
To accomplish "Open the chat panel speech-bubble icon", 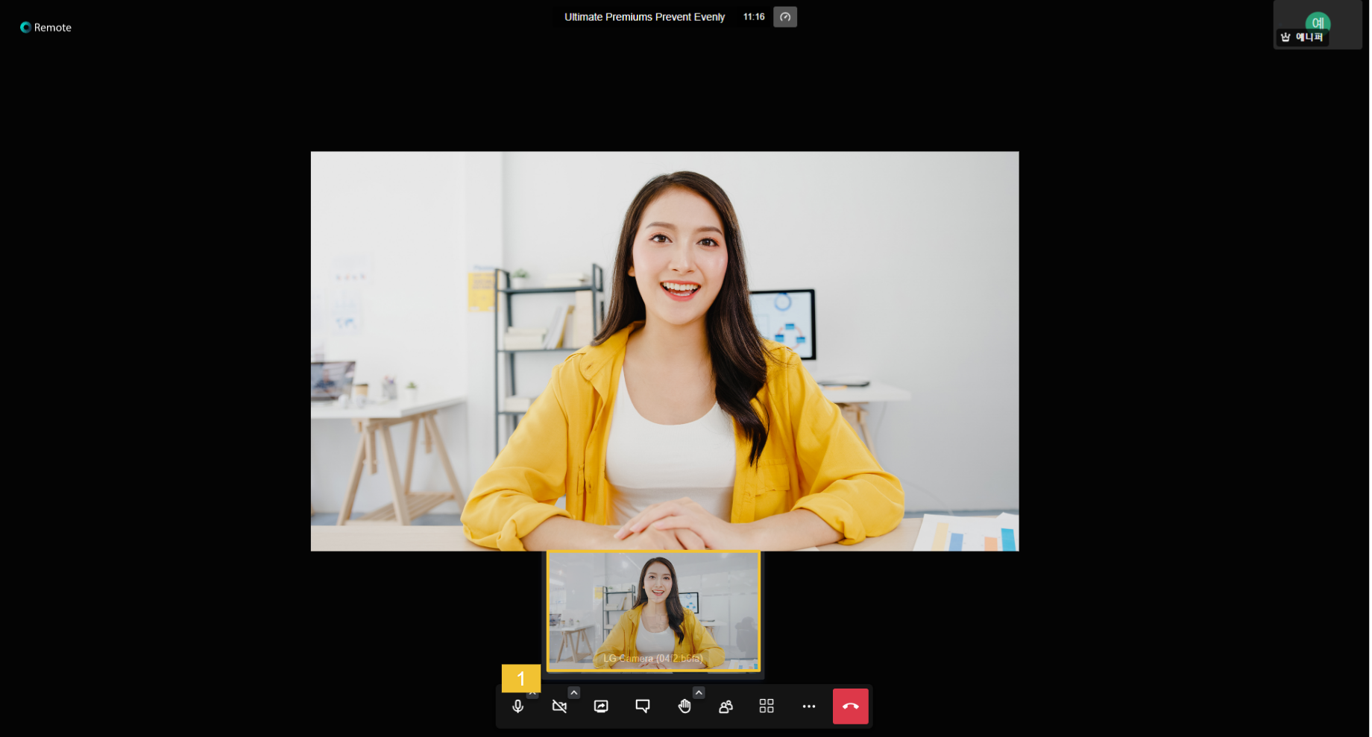I will click(x=643, y=706).
